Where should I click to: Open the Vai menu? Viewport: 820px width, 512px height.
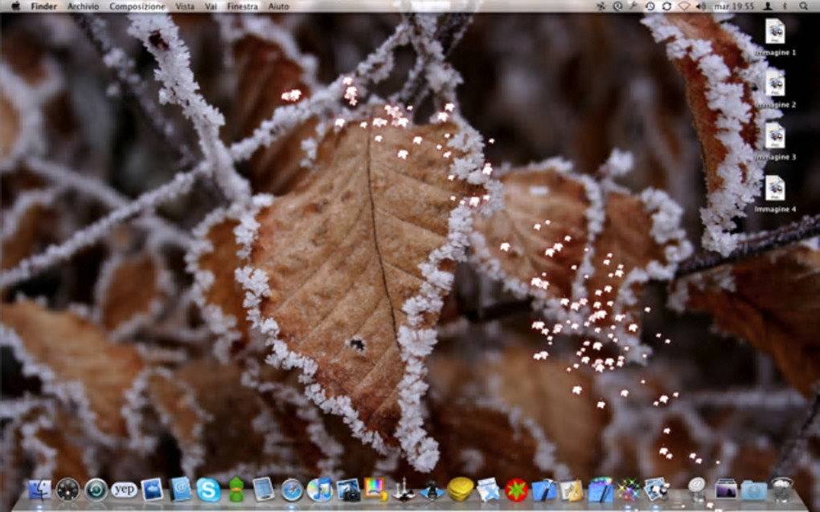coord(211,6)
